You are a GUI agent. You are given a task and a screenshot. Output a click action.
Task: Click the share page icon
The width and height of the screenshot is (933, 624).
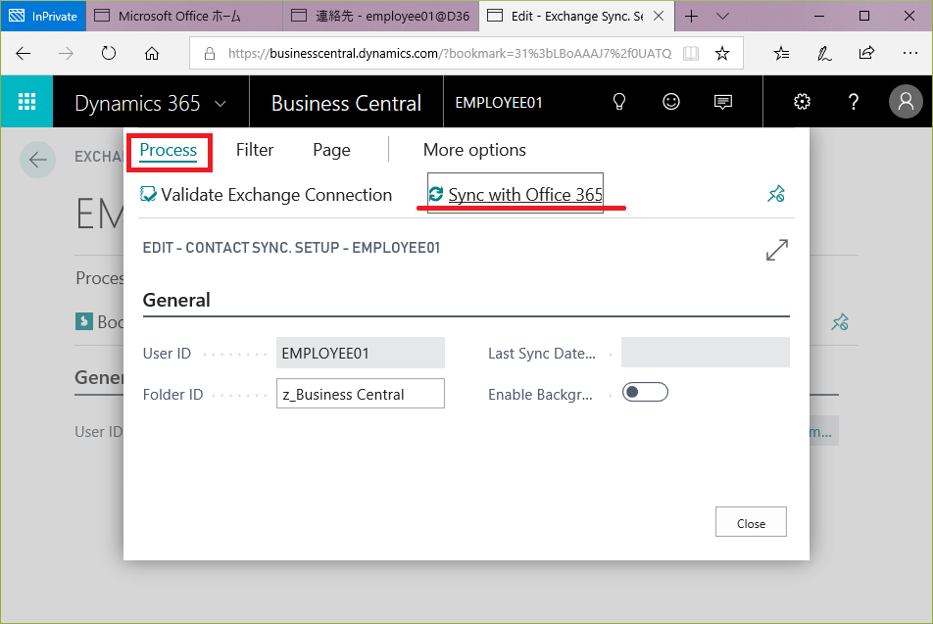coord(867,53)
